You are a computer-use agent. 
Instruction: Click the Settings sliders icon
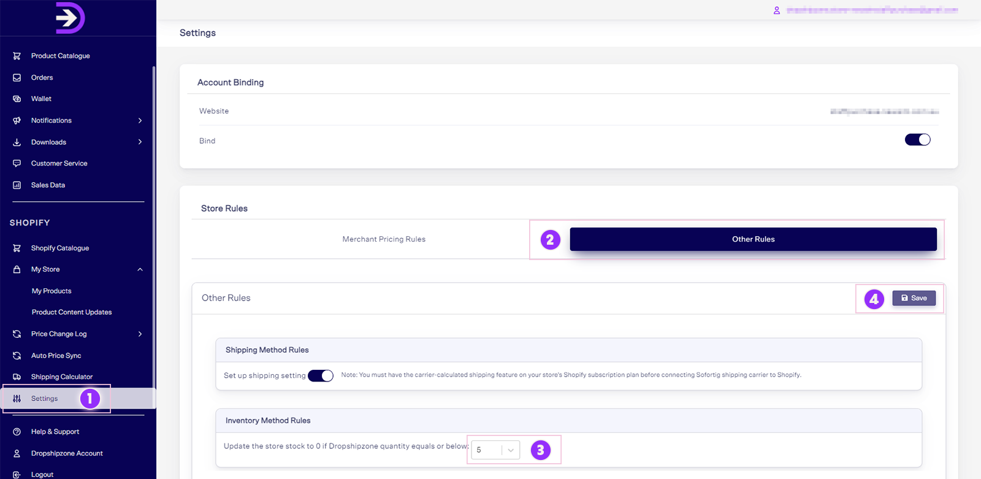[x=17, y=399]
